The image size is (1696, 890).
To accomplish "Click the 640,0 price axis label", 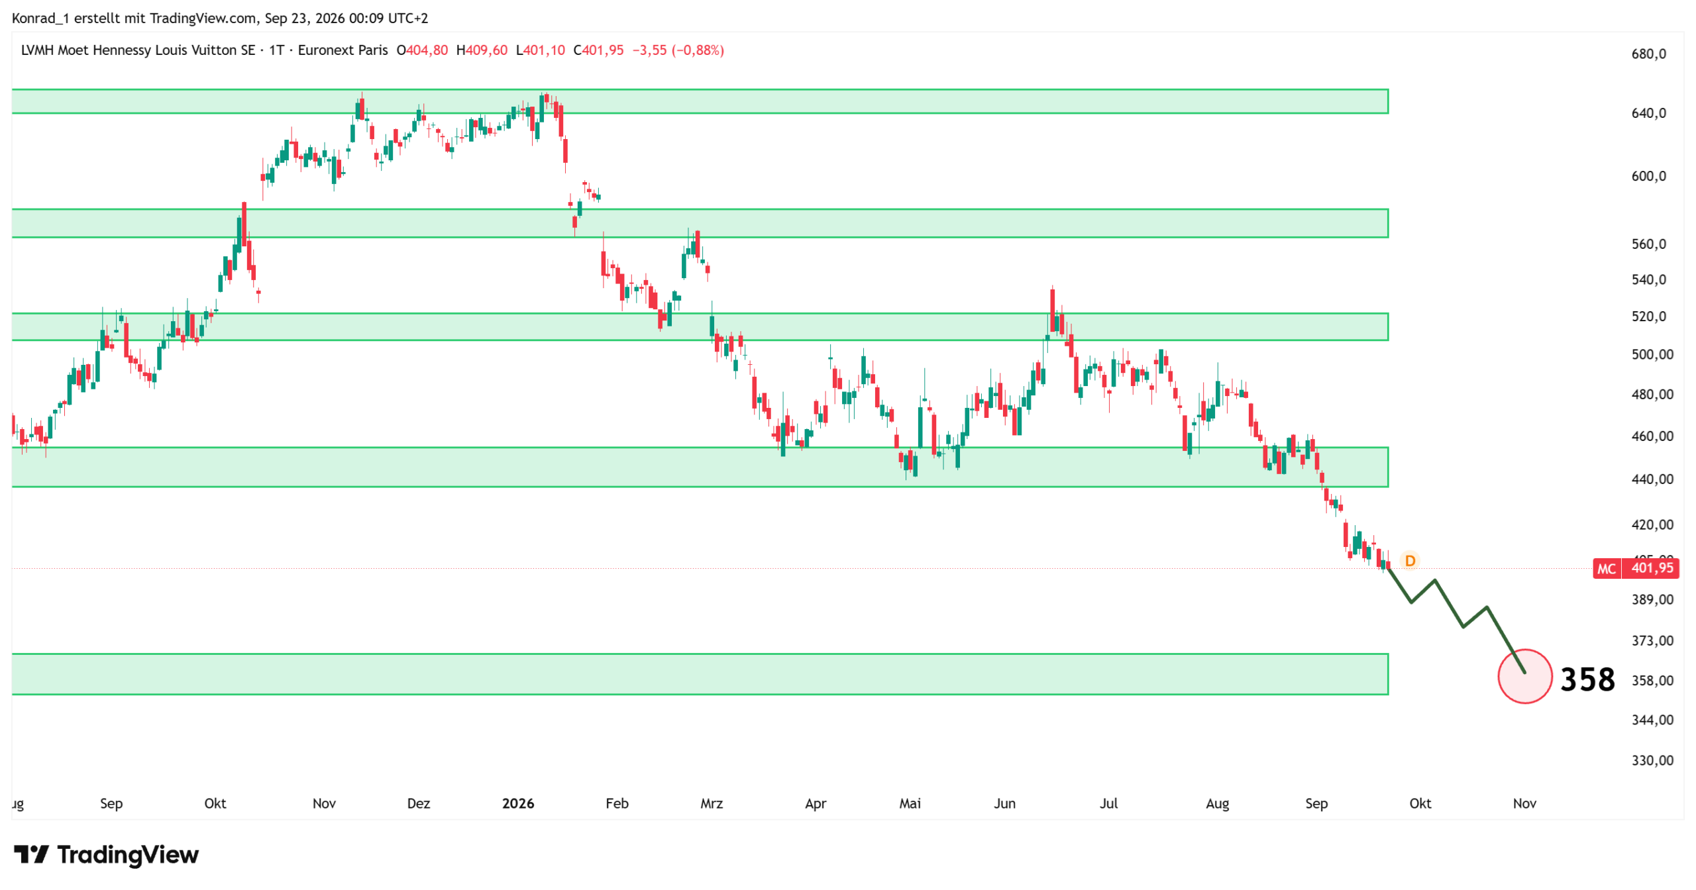I will [x=1648, y=113].
